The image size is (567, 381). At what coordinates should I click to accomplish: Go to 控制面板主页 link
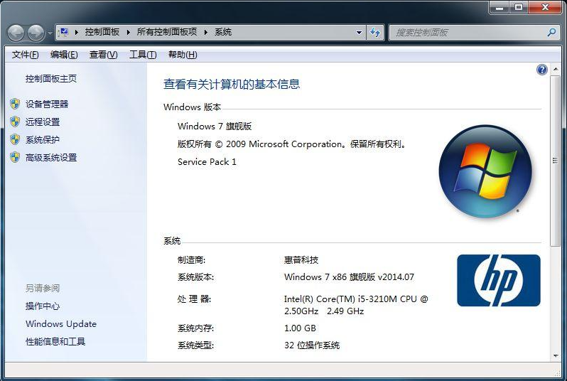pos(50,78)
